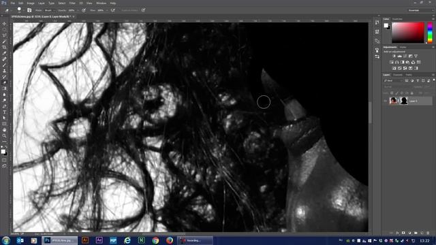Open the layer filter Kind dropdown

pyautogui.click(x=393, y=81)
